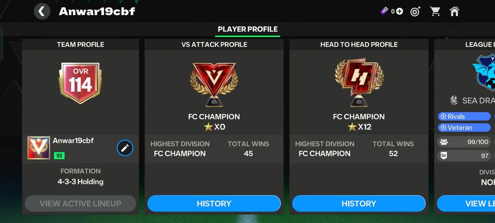Open VS Attack profile History
Viewport: 495px width, 223px height.
[x=214, y=203]
